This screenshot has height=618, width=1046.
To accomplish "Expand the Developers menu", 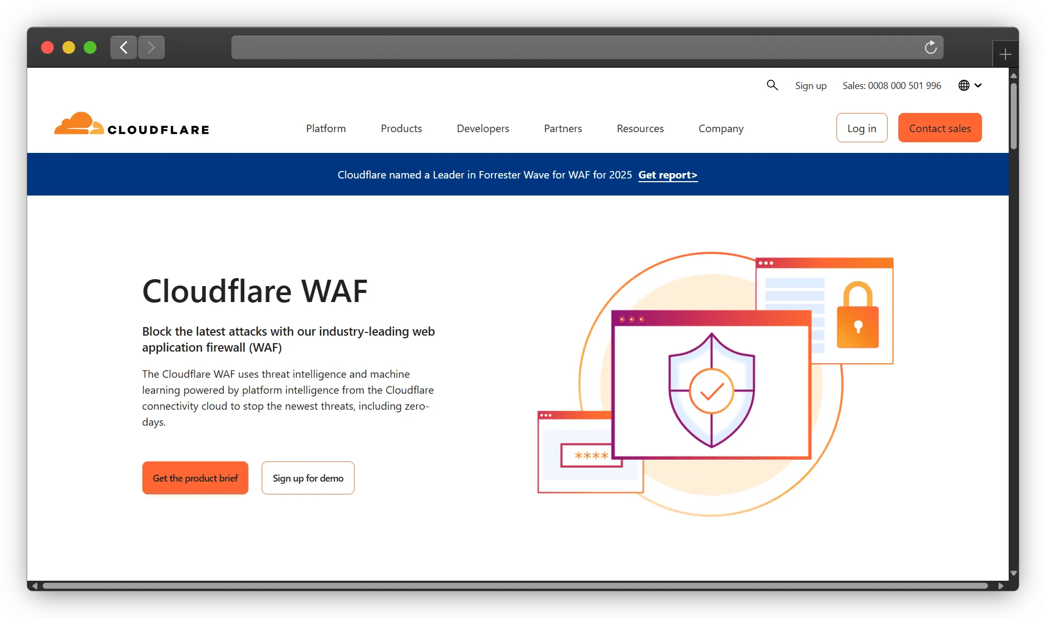I will [482, 128].
